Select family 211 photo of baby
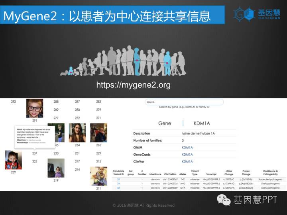Viewport: 287px width, 215px height. [98, 176]
